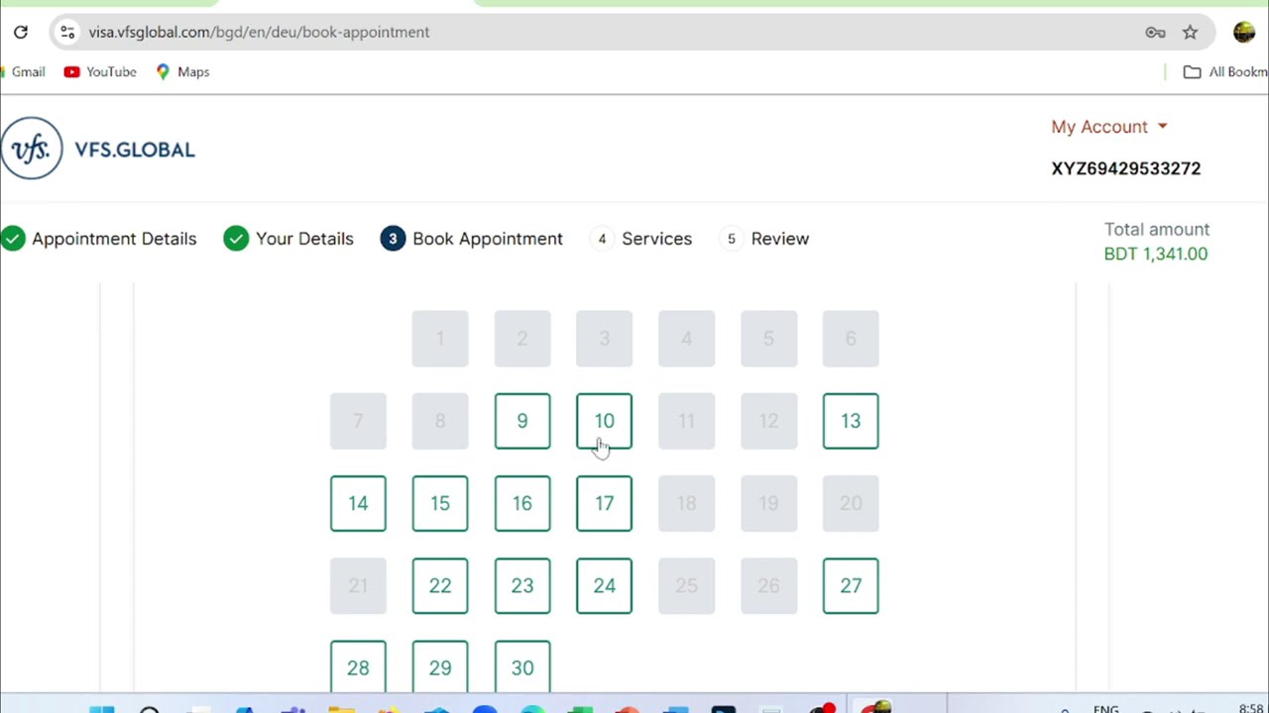Open the All Bookmarks folder
This screenshot has width=1269, height=713.
click(x=1225, y=71)
